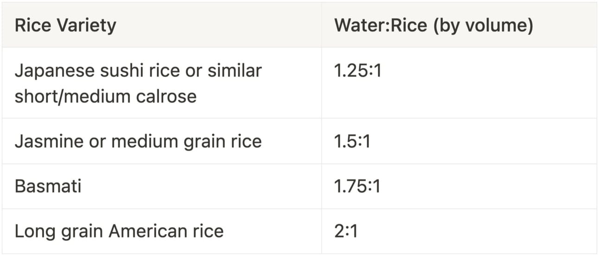Select the 1.5:1 ratio cell
The image size is (599, 255).
click(352, 141)
